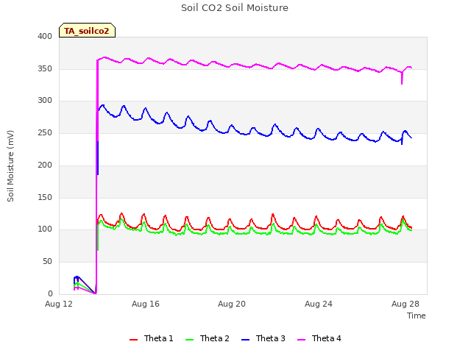Click the chart title Soil CO2 Soil Moisture

coord(235,8)
